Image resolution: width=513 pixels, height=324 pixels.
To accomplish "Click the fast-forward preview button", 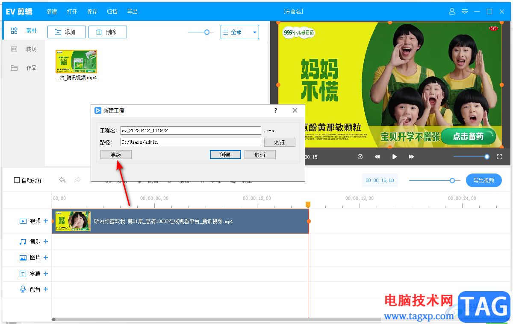I will point(411,157).
